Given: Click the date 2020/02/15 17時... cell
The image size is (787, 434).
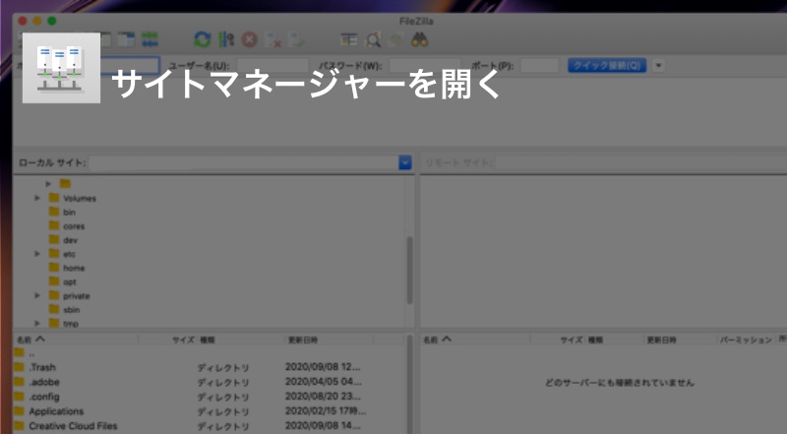Looking at the screenshot, I should tap(326, 410).
